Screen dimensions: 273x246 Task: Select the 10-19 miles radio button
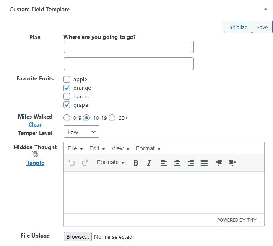[x=86, y=118]
